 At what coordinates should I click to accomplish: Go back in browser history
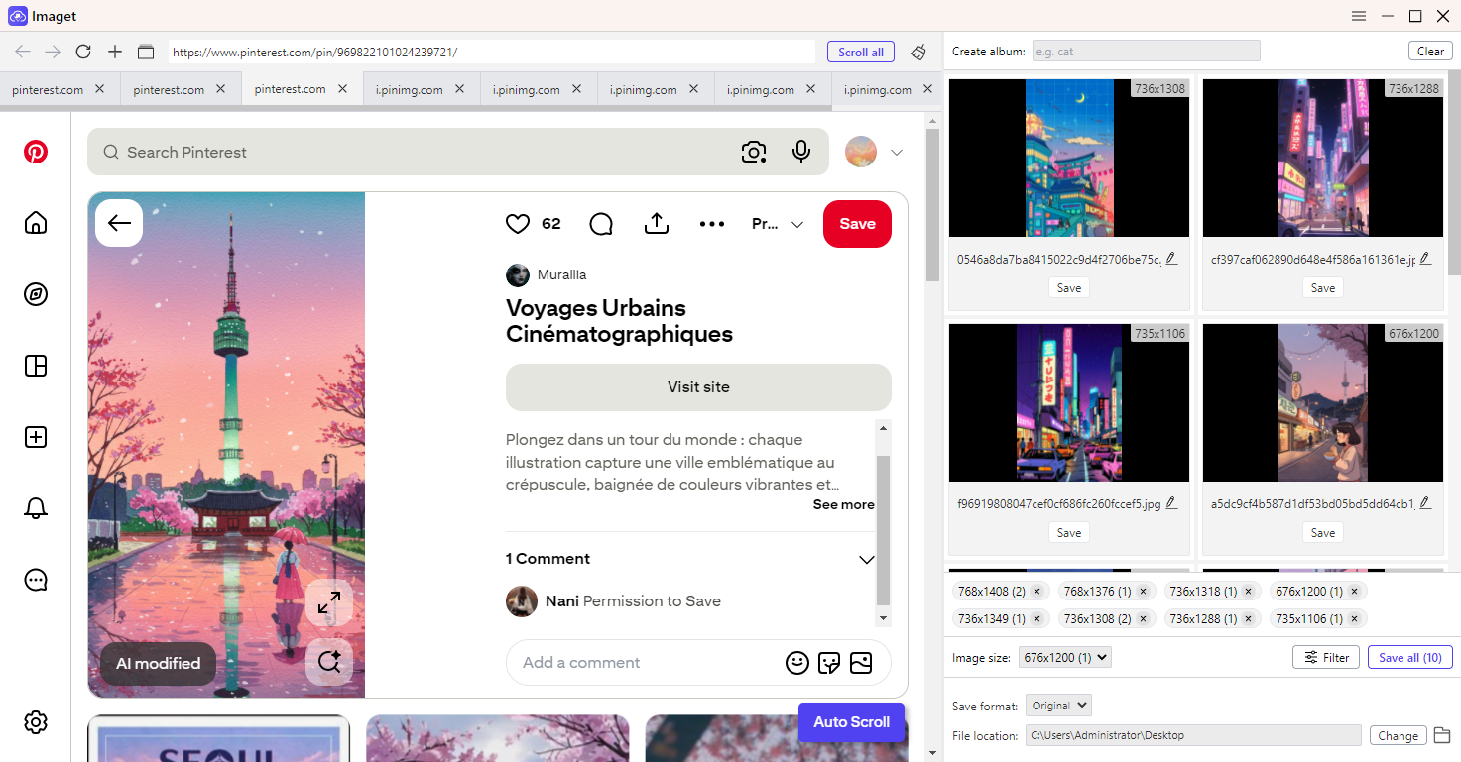click(x=22, y=52)
